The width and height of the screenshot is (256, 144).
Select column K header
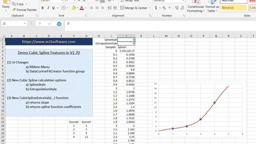click(x=141, y=36)
